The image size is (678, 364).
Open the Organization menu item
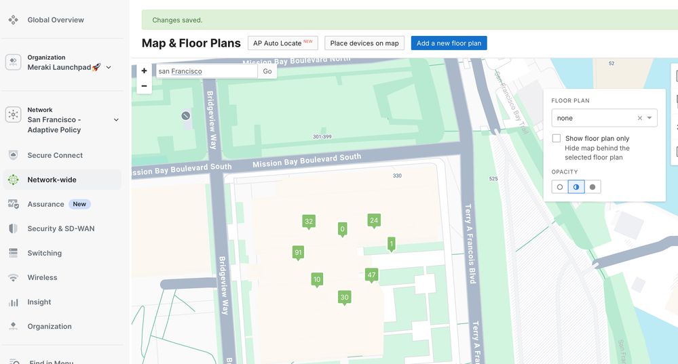pyautogui.click(x=50, y=326)
